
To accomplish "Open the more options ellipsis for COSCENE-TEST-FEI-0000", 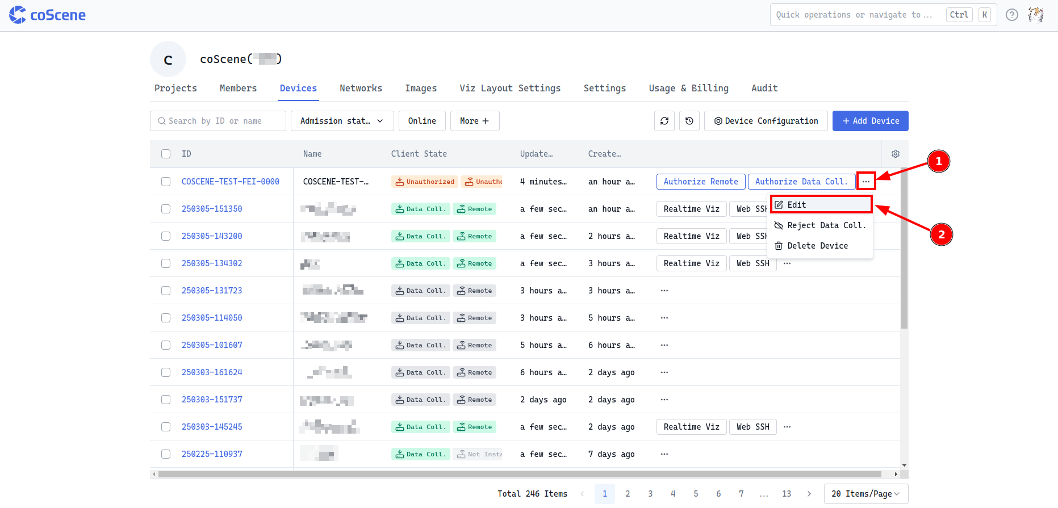I will click(x=866, y=182).
